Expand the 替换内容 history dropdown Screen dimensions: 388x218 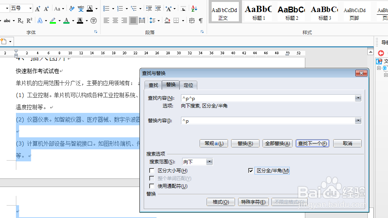coord(358,121)
